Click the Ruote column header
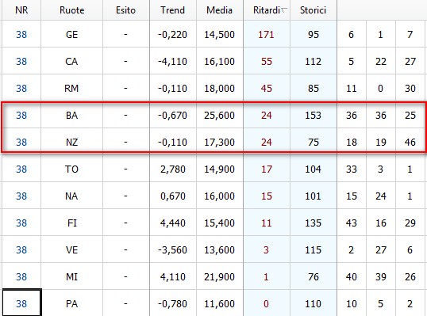 72,10
